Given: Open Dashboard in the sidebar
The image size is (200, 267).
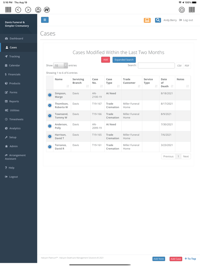Looking at the screenshot, I should (18, 39).
